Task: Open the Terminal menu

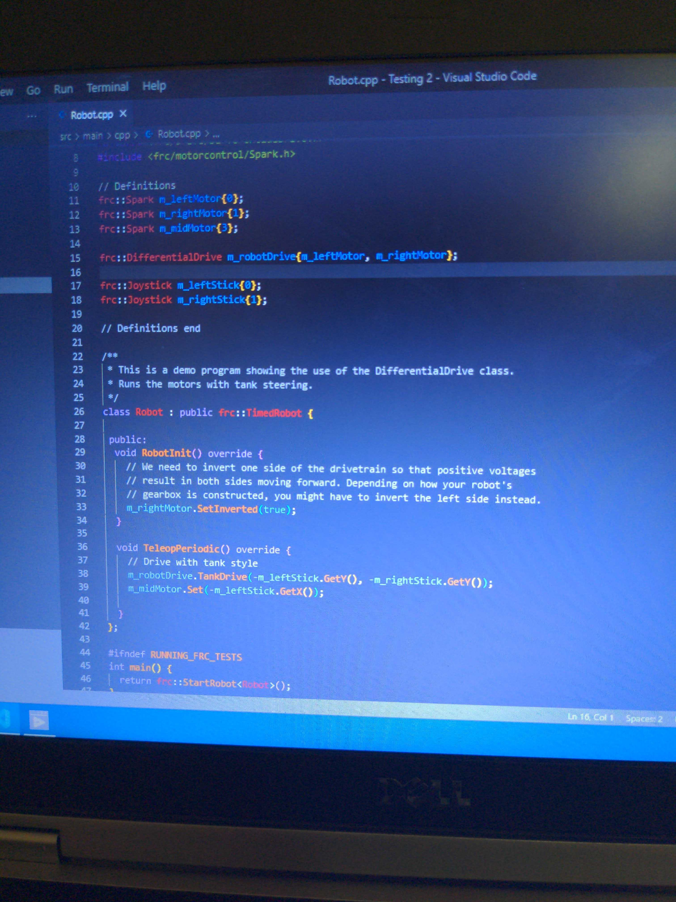Action: [107, 87]
